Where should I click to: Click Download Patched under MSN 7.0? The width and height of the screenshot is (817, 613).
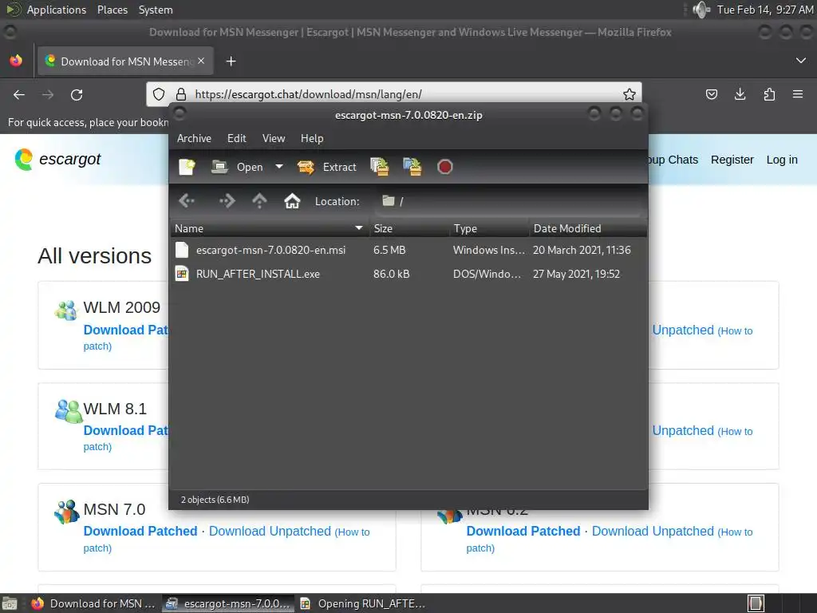(x=140, y=531)
